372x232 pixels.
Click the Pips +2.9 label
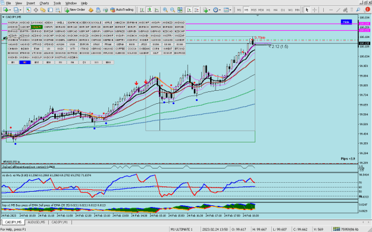point(348,158)
